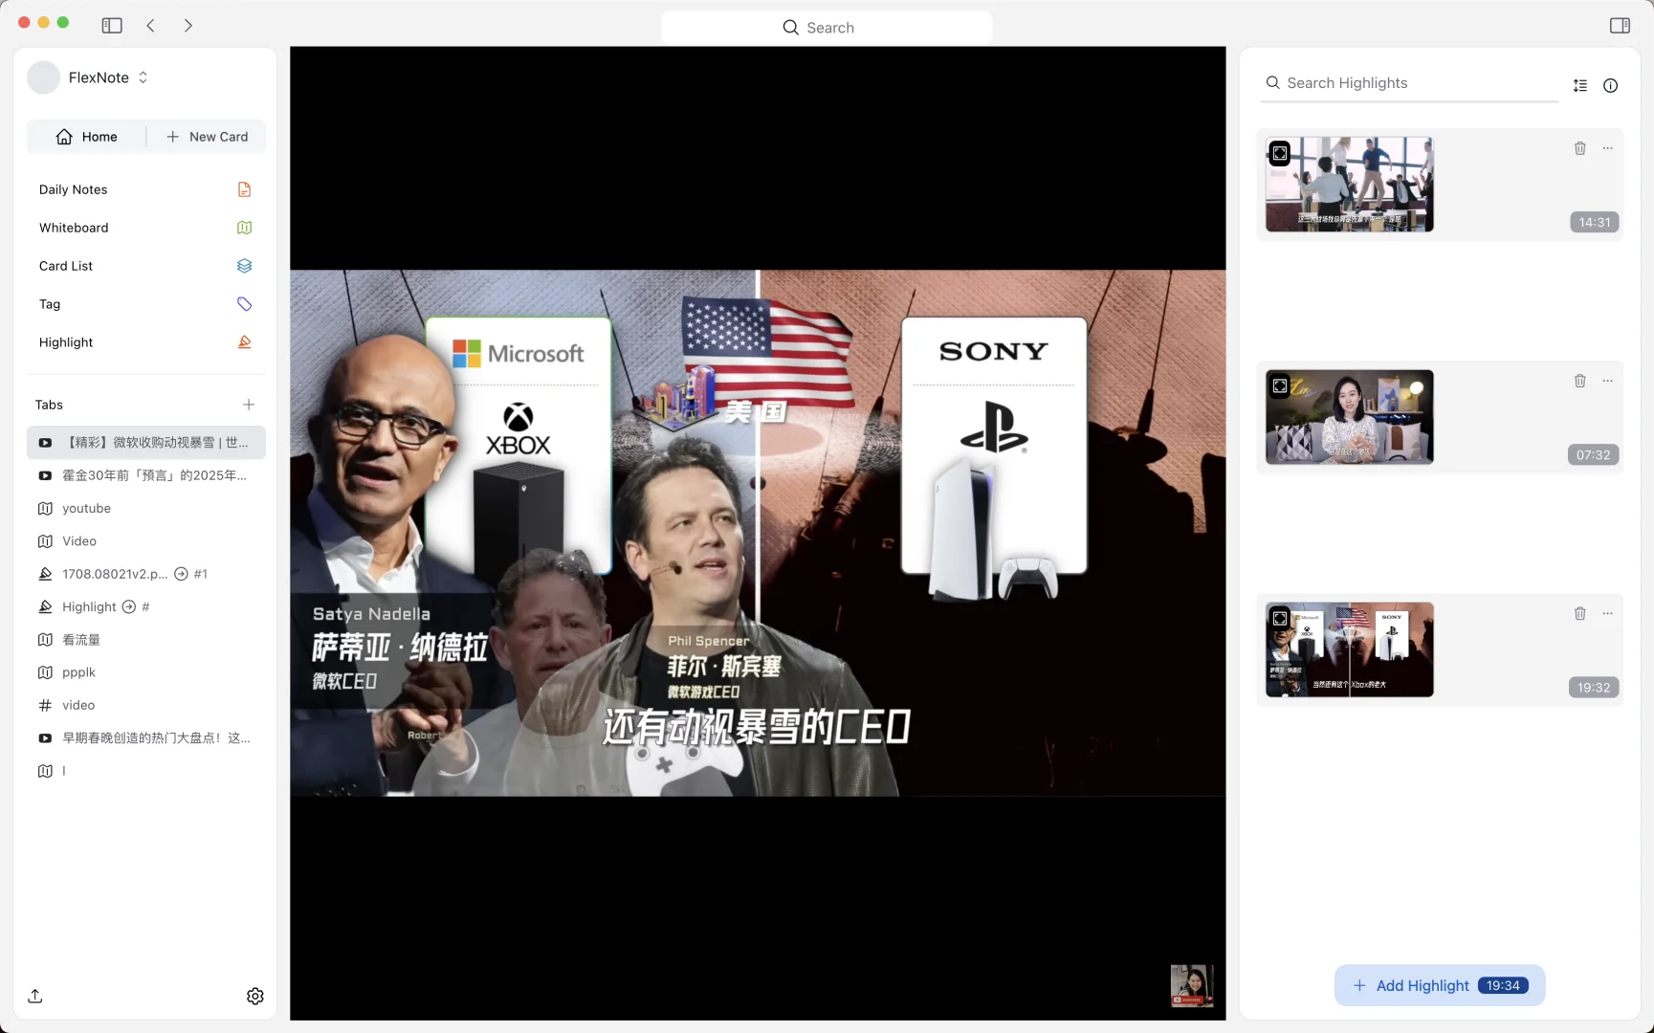1654x1033 pixels.
Task: Toggle the left sidebar panel icon
Action: click(112, 26)
